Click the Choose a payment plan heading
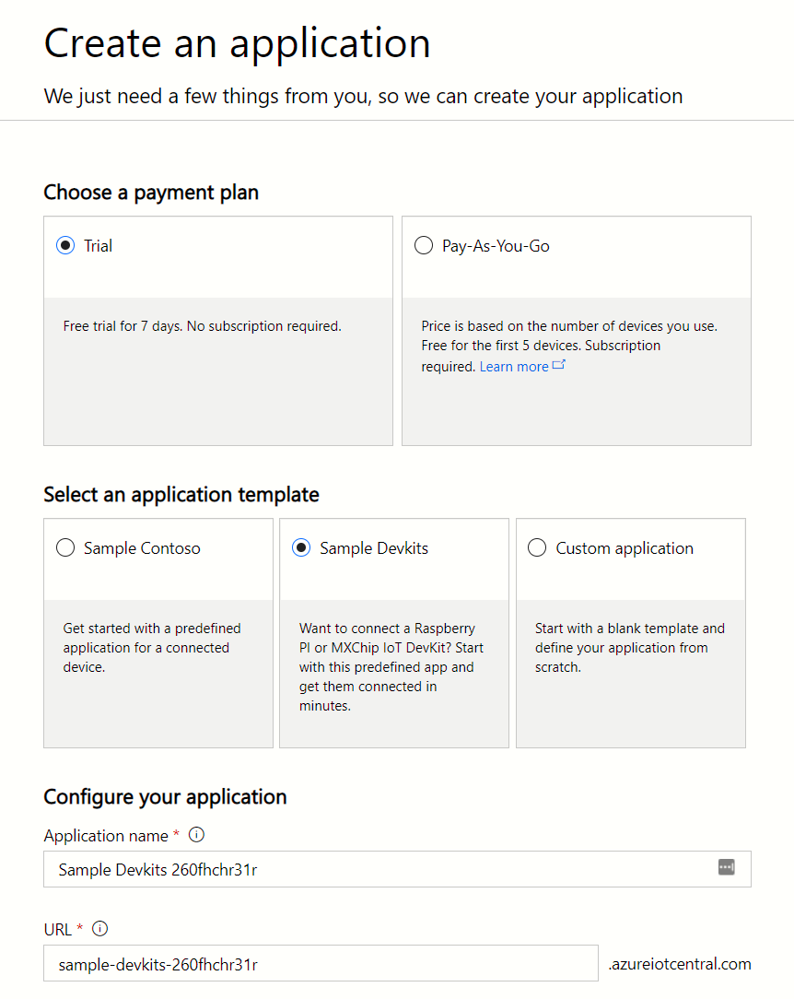 [151, 192]
